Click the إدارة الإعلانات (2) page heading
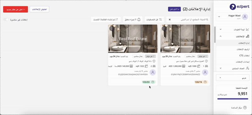Screen dimensions: 252x115 (x=197, y=9)
